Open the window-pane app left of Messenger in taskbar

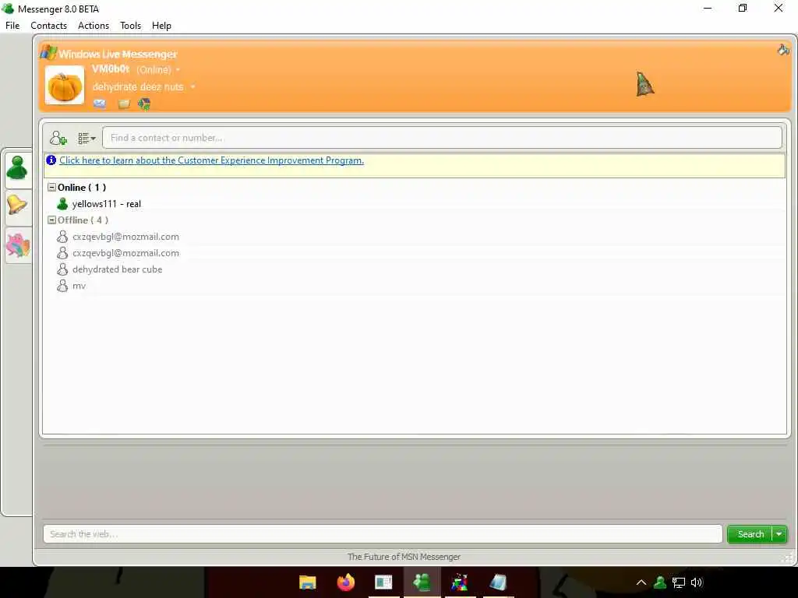click(x=383, y=582)
